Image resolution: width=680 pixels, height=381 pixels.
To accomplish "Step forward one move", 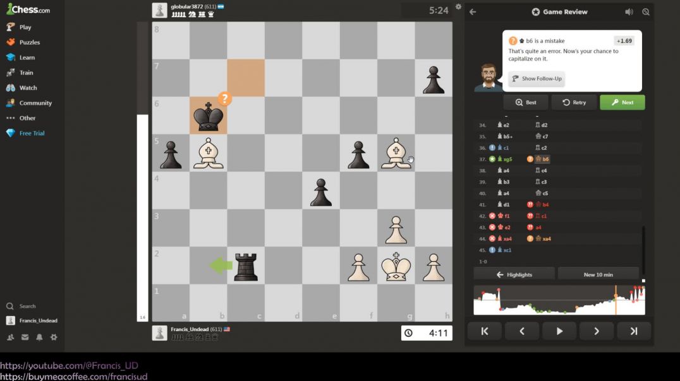I will tap(597, 331).
